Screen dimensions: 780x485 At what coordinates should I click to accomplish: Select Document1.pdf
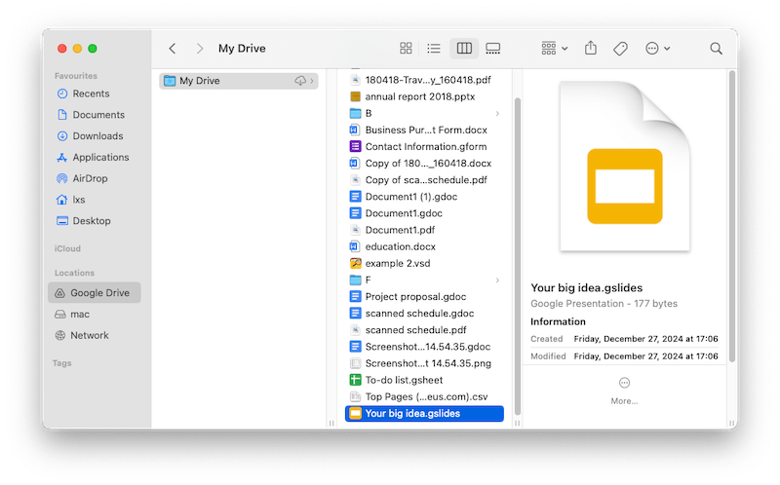coord(424,230)
